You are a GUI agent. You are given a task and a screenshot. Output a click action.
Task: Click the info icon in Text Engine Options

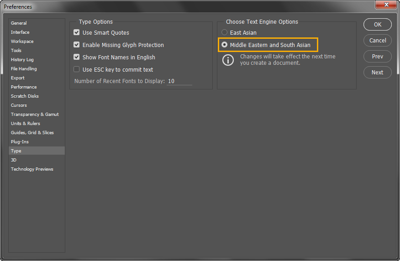pos(228,60)
